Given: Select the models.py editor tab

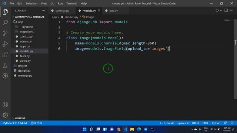Looking at the screenshot, I should 89,11.
